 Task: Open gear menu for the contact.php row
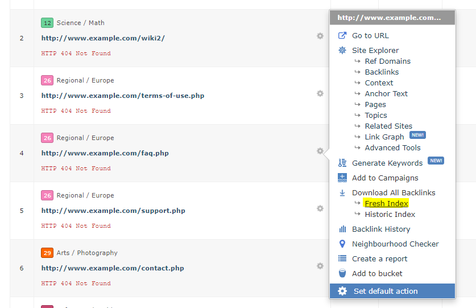[320, 266]
